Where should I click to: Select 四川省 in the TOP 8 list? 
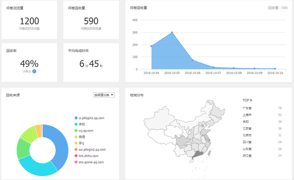click(247, 142)
